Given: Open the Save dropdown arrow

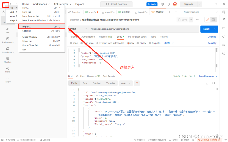Looking at the screenshot, I should tap(191, 20).
